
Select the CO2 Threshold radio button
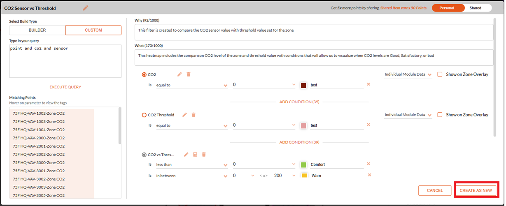click(144, 115)
